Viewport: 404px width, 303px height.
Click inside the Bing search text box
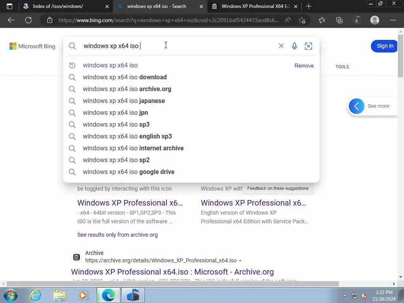(178, 46)
